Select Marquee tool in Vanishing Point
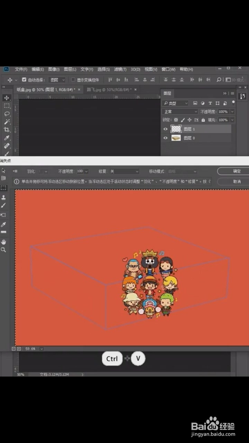 (3, 188)
